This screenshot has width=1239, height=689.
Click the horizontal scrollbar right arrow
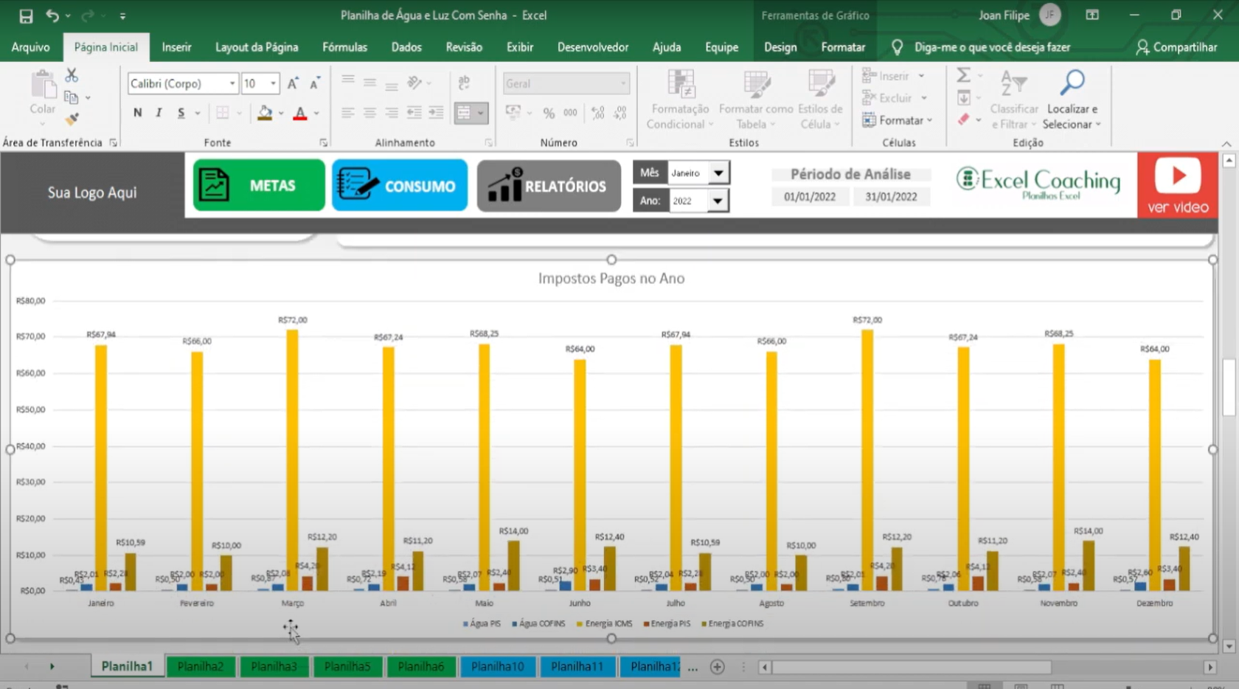pos(1209,667)
